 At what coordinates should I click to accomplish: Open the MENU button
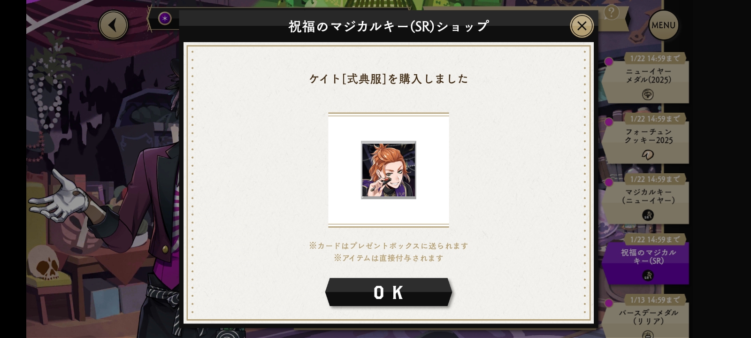(663, 25)
